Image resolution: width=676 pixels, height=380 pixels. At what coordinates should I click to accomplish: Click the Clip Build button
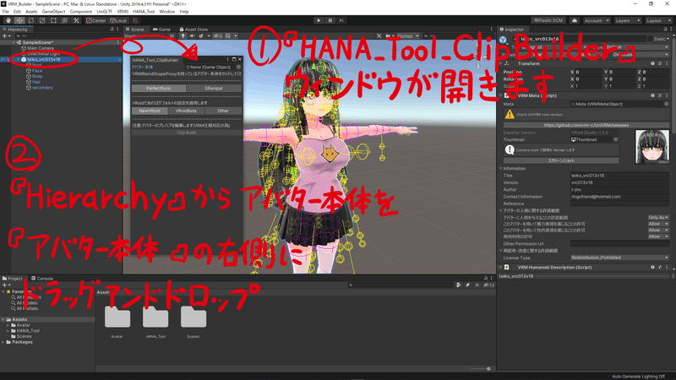187,133
